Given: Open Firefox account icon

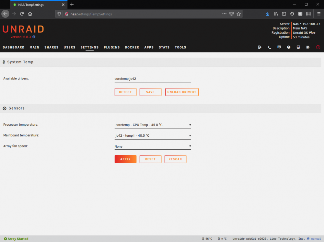Looking at the screenshot, I should (292, 14).
